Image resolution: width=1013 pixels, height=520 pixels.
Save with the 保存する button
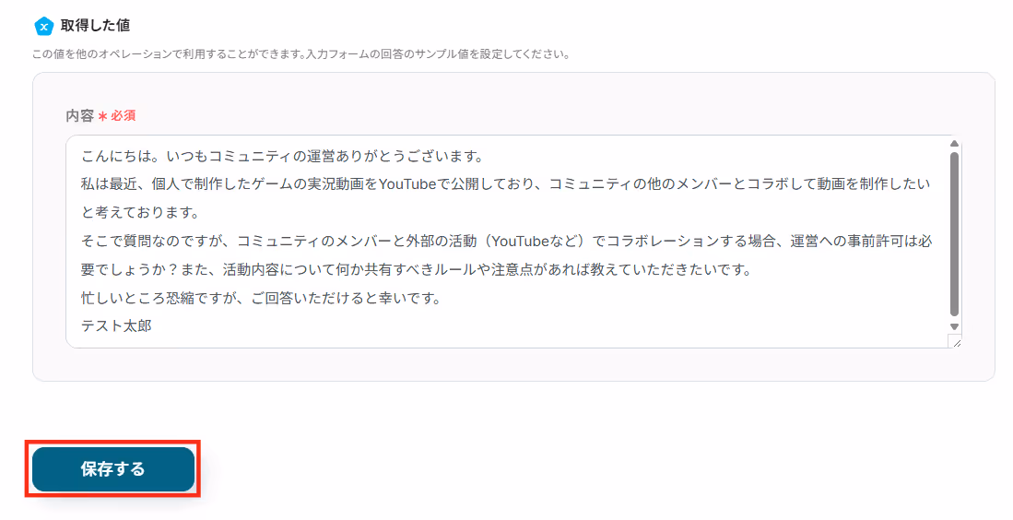(113, 469)
